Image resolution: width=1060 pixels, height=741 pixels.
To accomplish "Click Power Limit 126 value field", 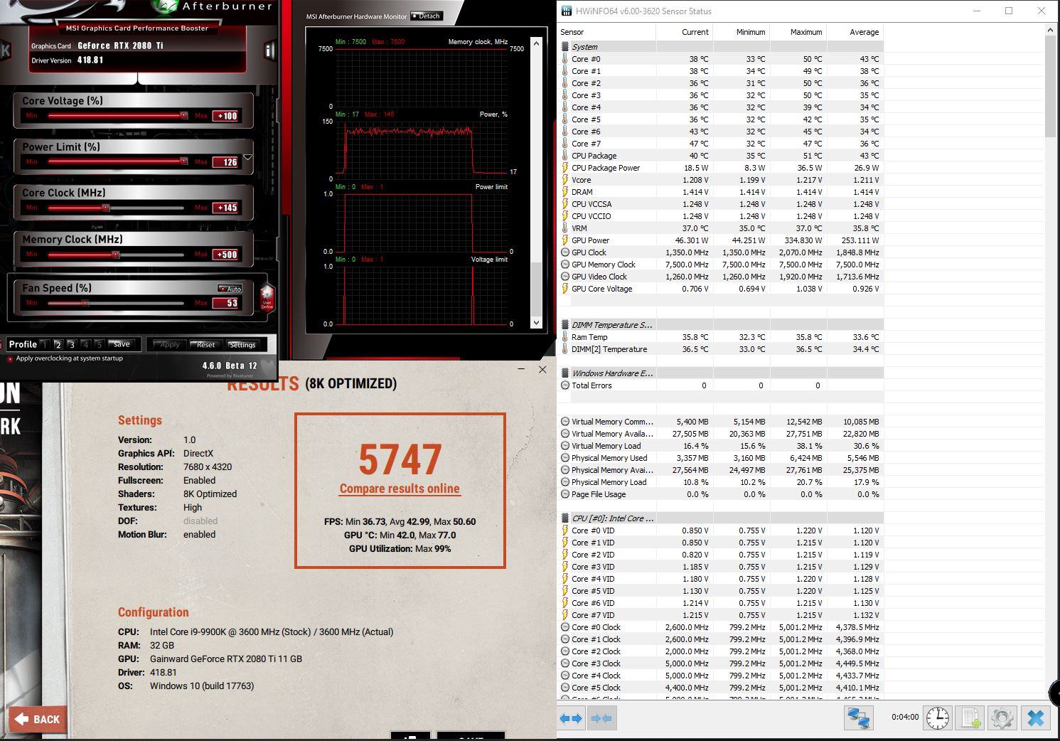I will tap(226, 162).
